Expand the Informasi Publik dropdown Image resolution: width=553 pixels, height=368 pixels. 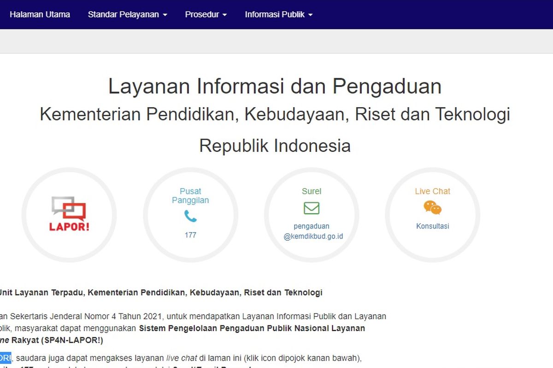click(279, 14)
